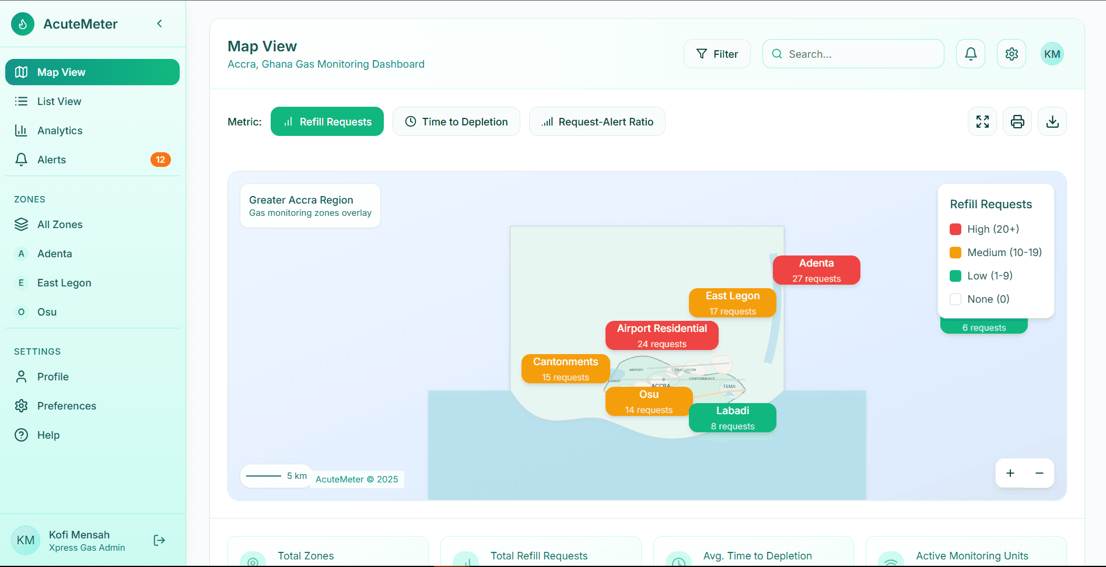1106x567 pixels.
Task: Click the Adenta zone marker on map
Action: [816, 270]
